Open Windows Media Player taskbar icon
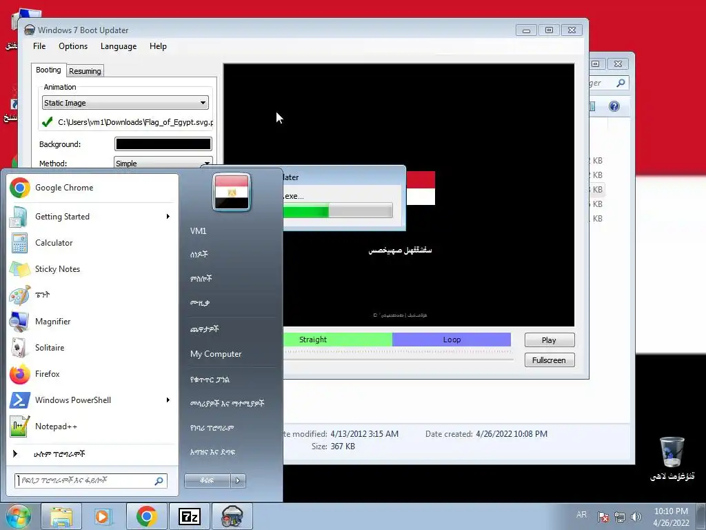 tap(103, 516)
